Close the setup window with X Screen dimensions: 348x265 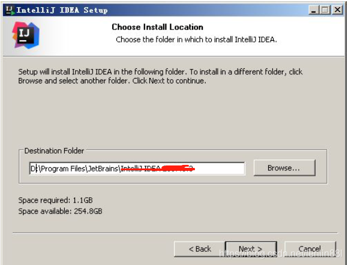pos(337,10)
